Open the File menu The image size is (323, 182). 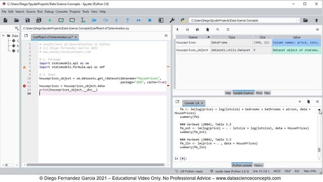(4, 12)
